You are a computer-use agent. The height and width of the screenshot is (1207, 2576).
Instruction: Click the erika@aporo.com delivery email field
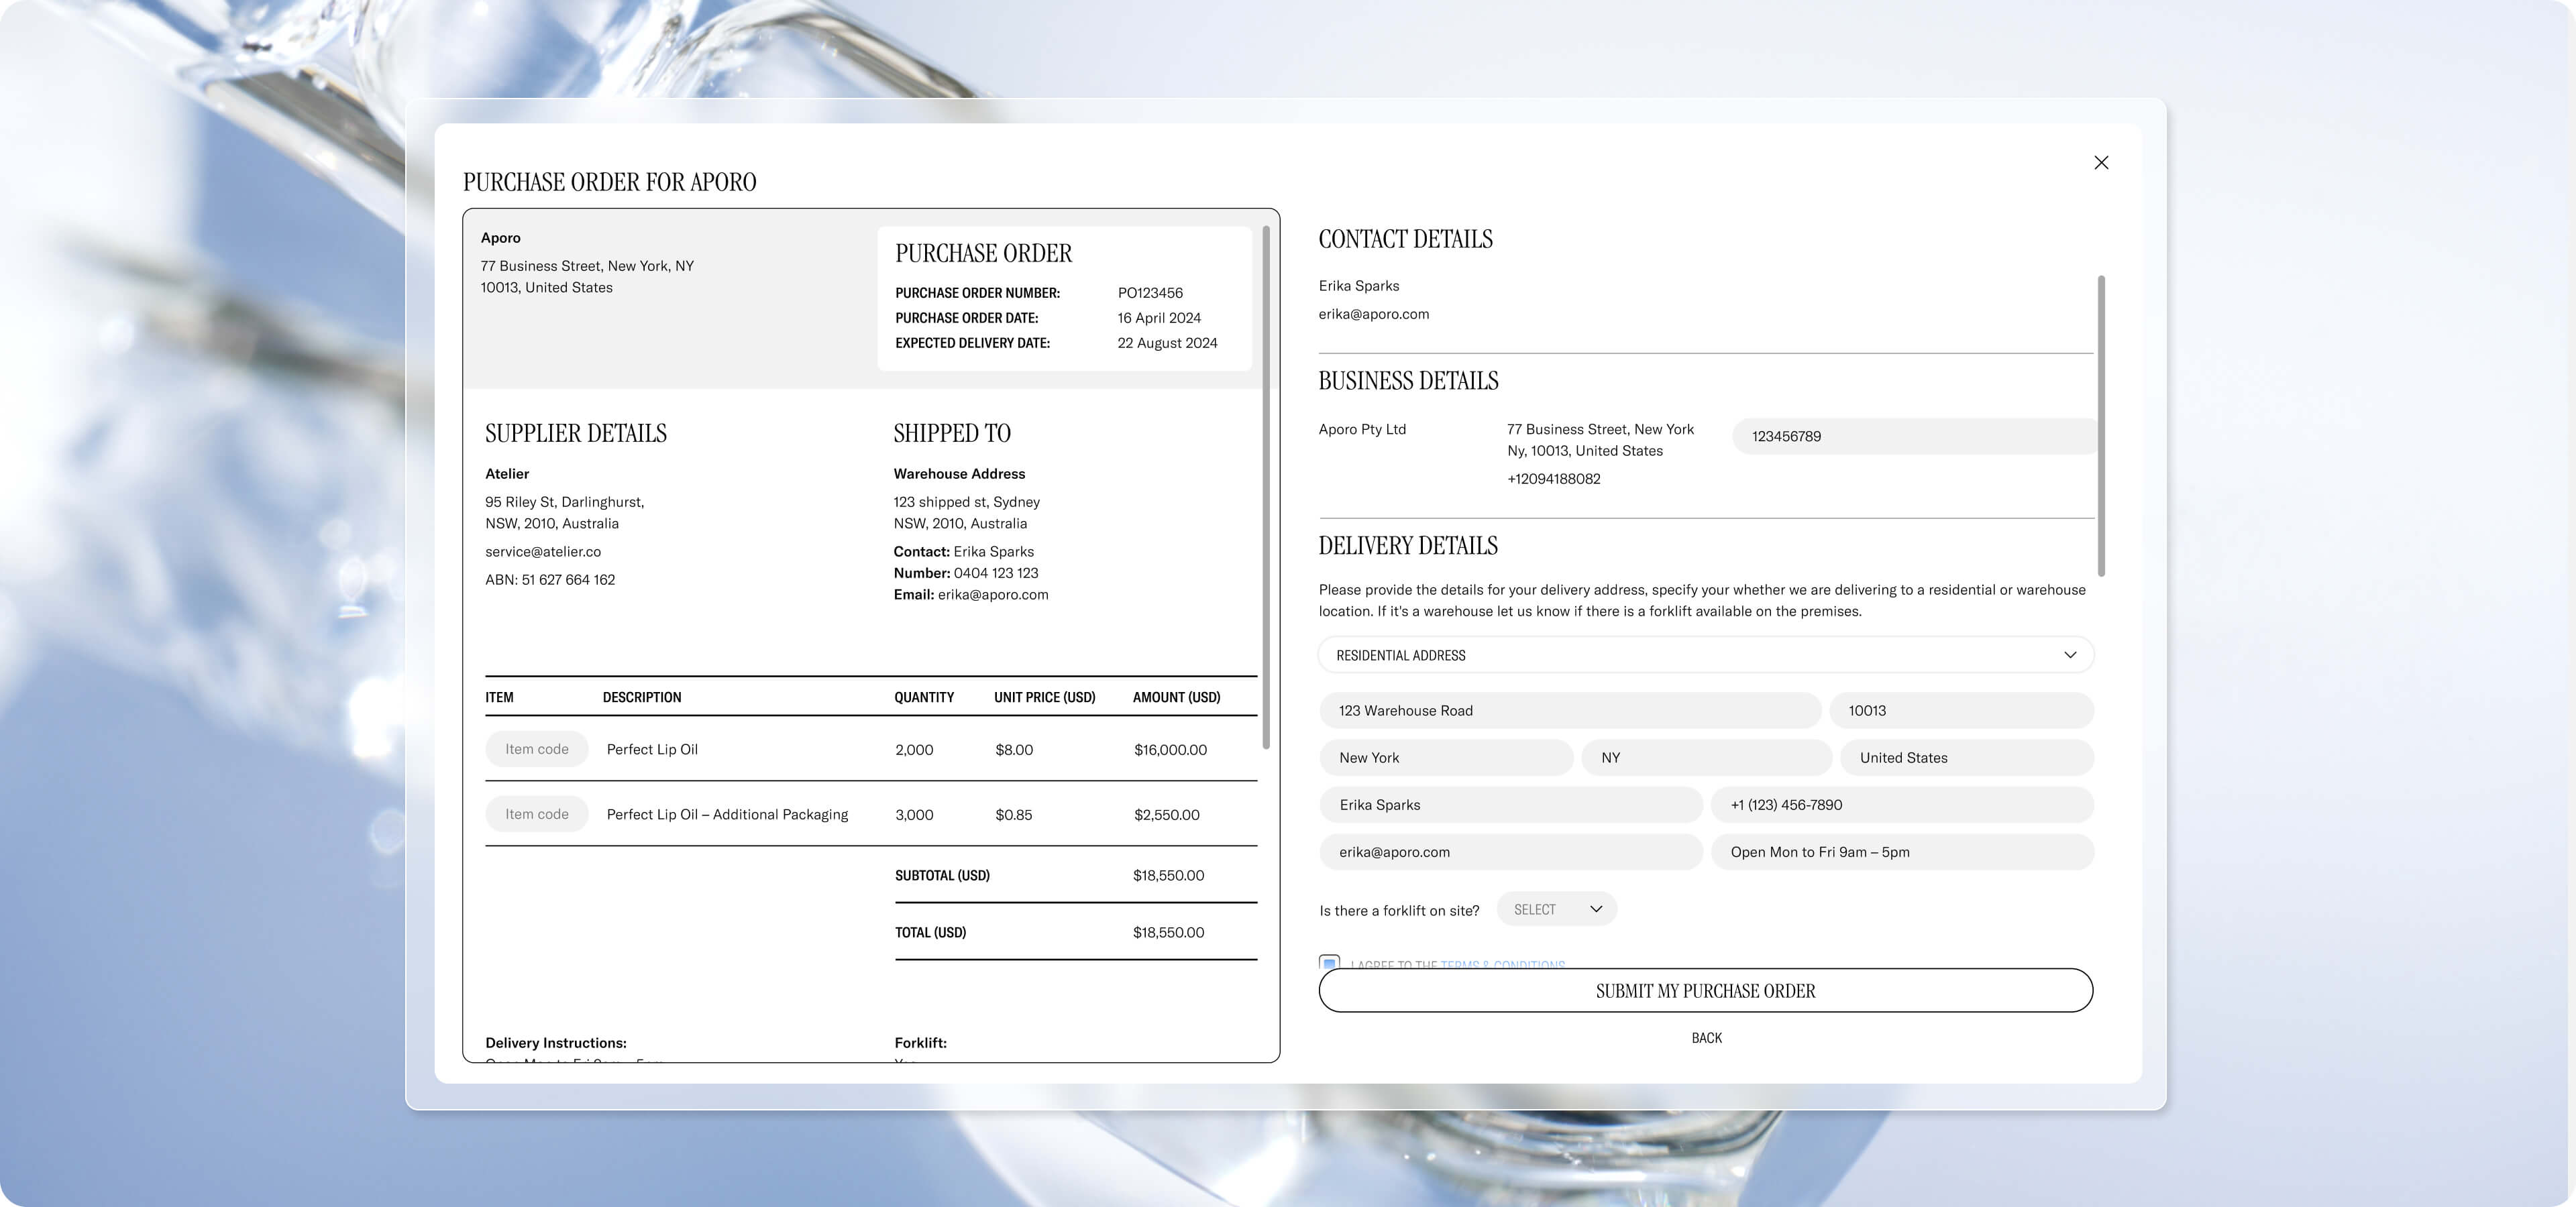pyautogui.click(x=1510, y=852)
